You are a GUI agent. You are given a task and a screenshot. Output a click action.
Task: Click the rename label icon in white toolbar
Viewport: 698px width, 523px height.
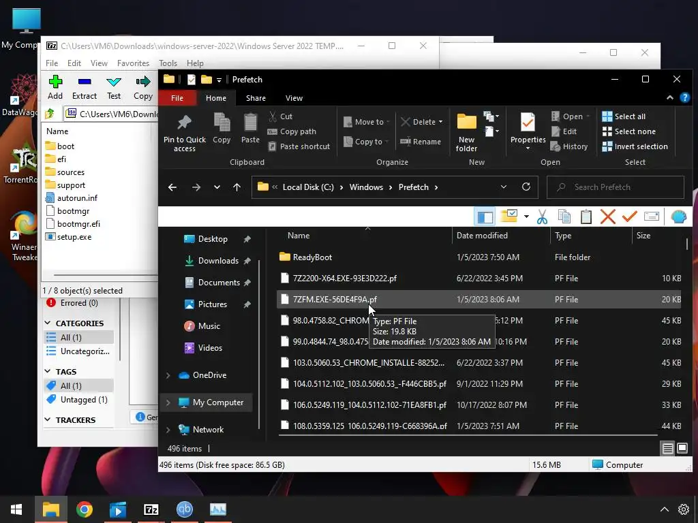pyautogui.click(x=651, y=217)
